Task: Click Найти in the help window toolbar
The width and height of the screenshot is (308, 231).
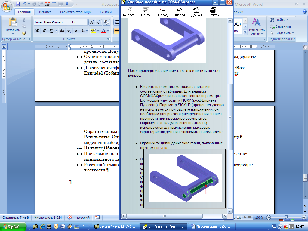Action: (146, 12)
